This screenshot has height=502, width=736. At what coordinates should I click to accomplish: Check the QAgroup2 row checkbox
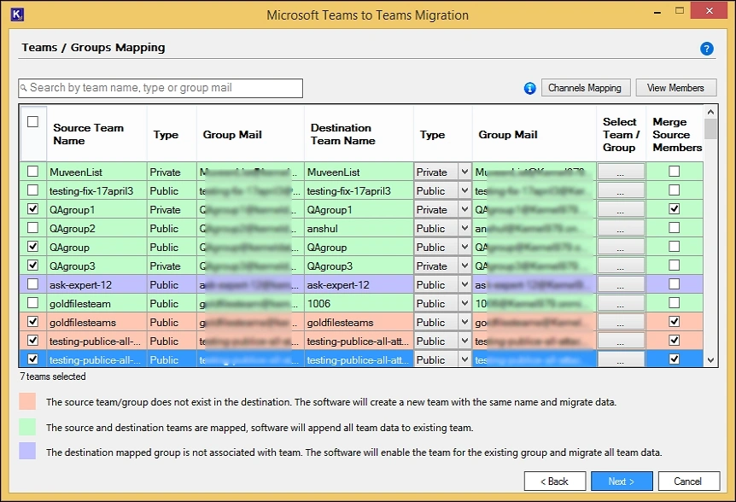coord(32,228)
